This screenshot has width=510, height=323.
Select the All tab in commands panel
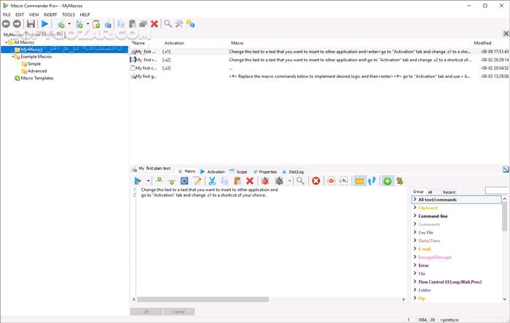tap(430, 192)
